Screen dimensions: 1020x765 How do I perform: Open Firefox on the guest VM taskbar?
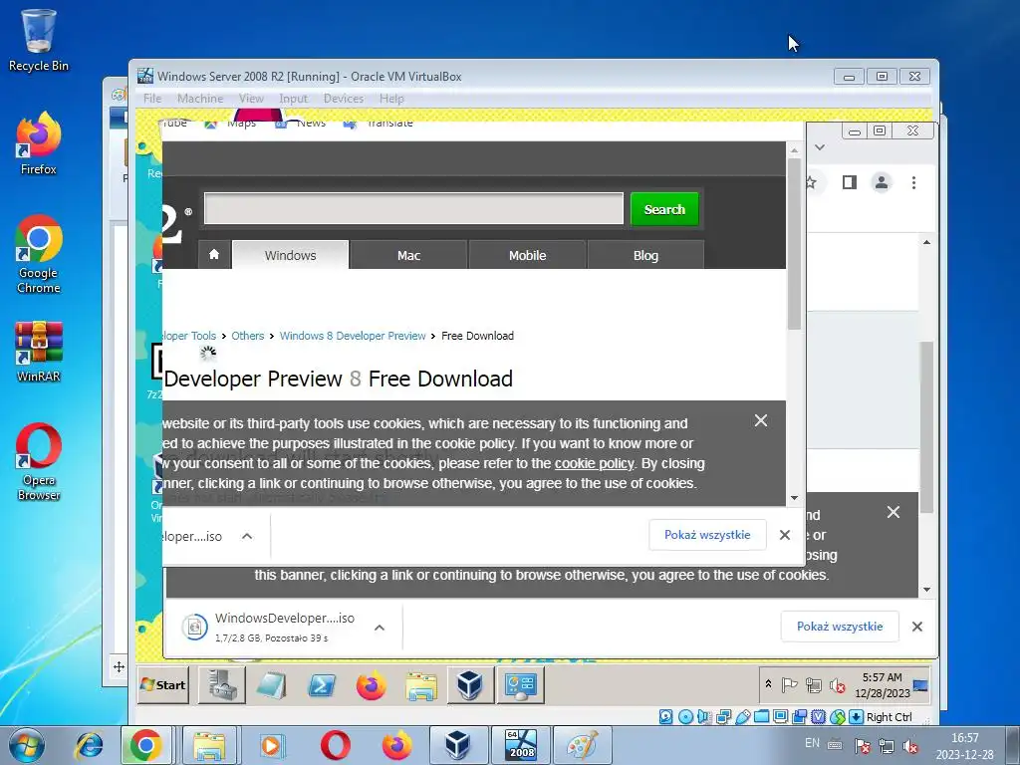click(371, 685)
